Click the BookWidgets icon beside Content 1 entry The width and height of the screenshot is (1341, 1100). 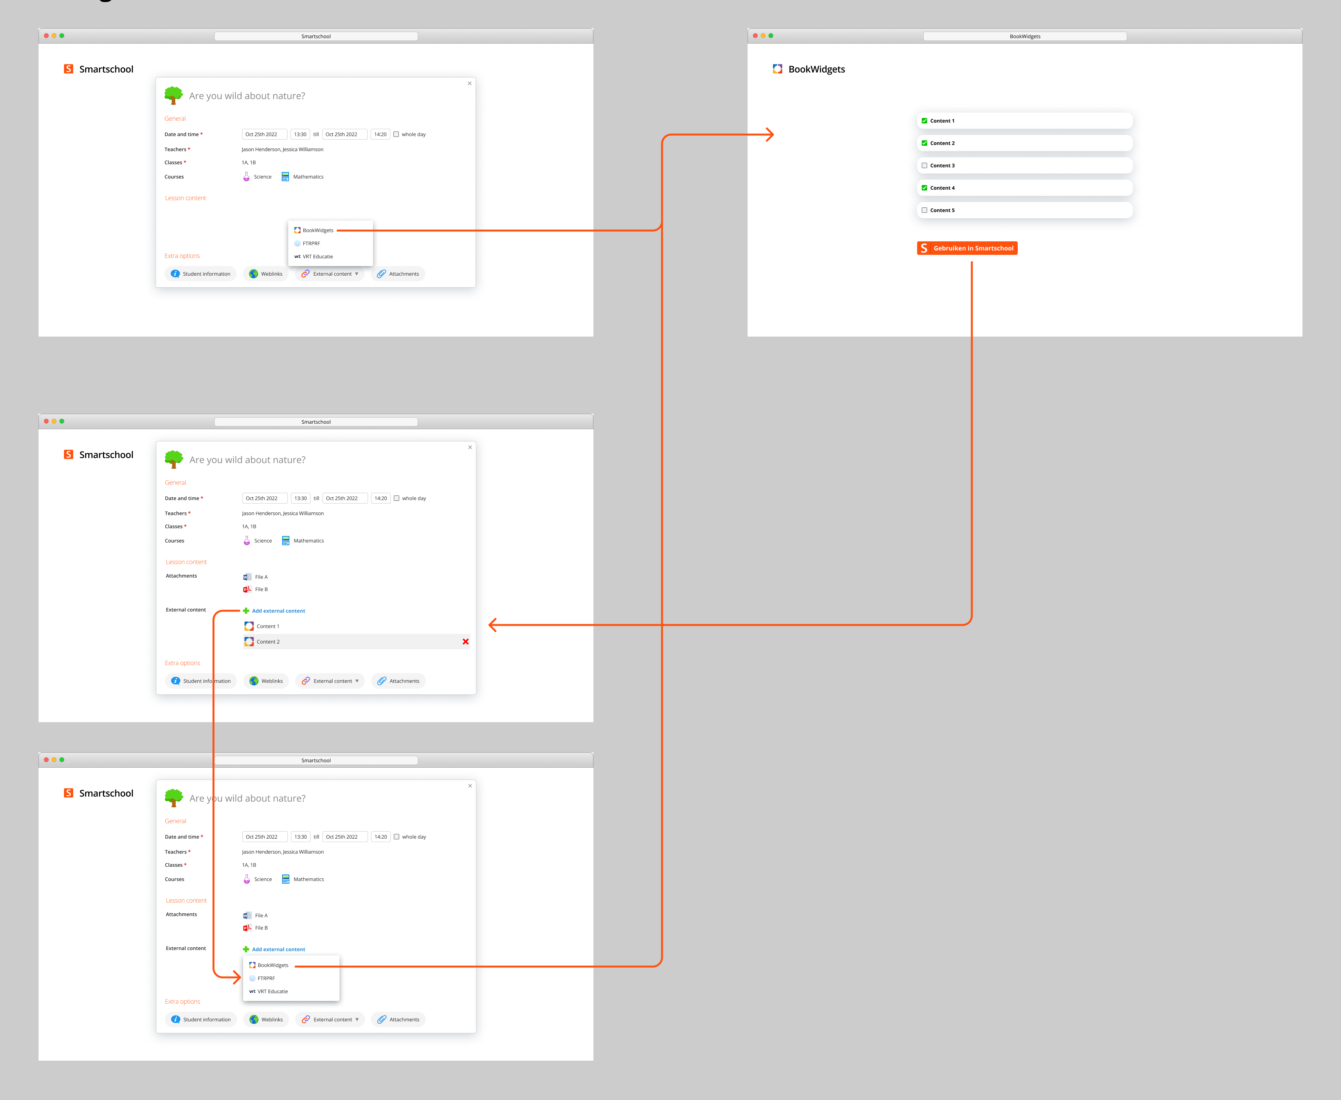[x=249, y=626]
